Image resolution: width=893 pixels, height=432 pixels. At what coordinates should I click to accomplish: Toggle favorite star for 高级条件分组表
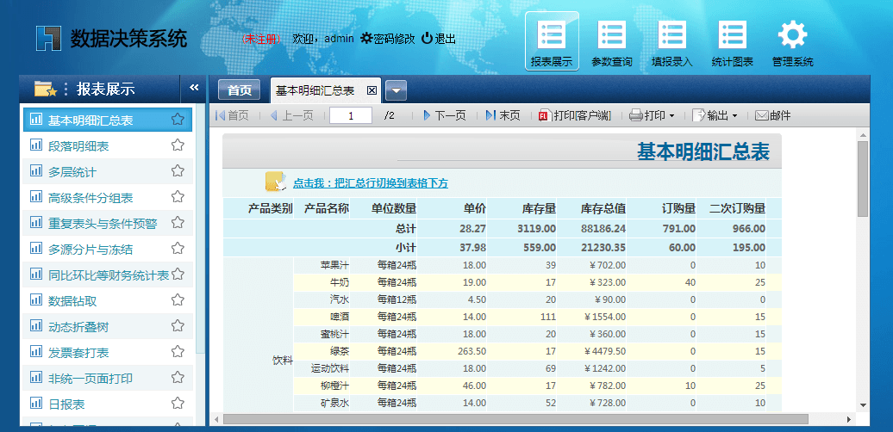point(178,197)
